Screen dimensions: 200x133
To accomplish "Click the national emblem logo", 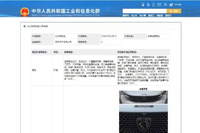I will [25, 12].
